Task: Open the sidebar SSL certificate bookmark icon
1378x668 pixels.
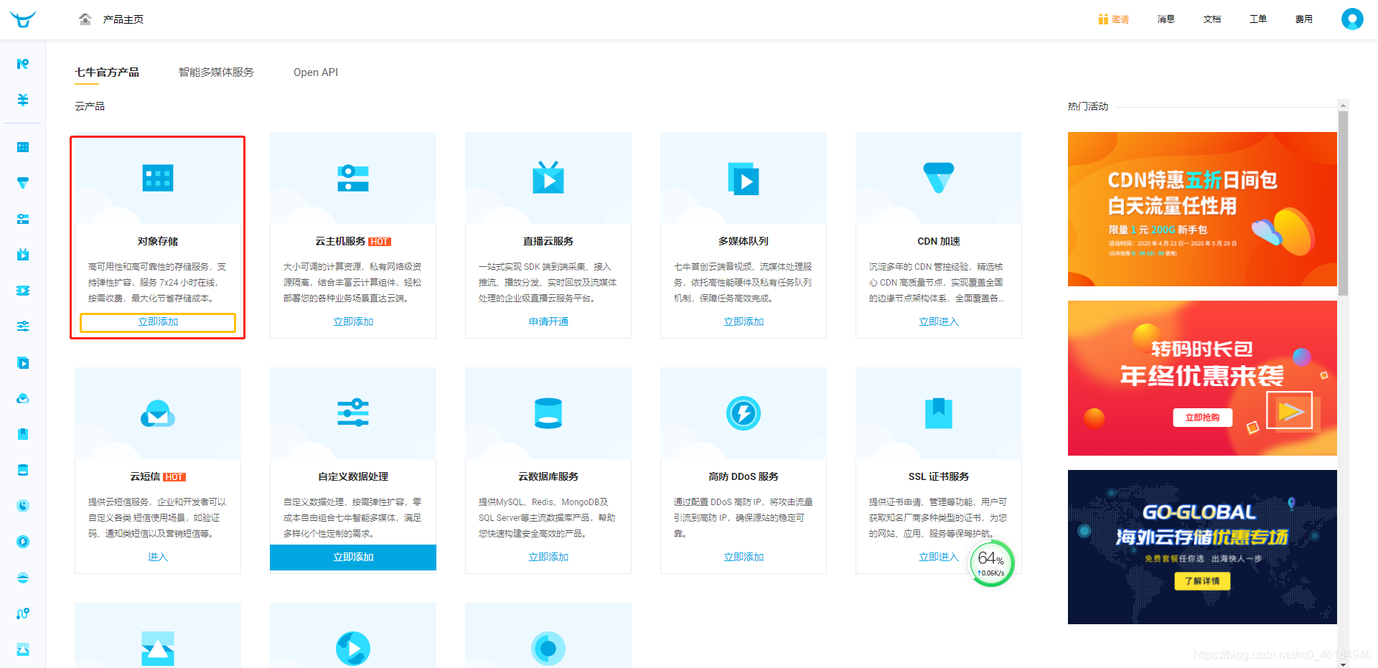Action: [x=23, y=434]
